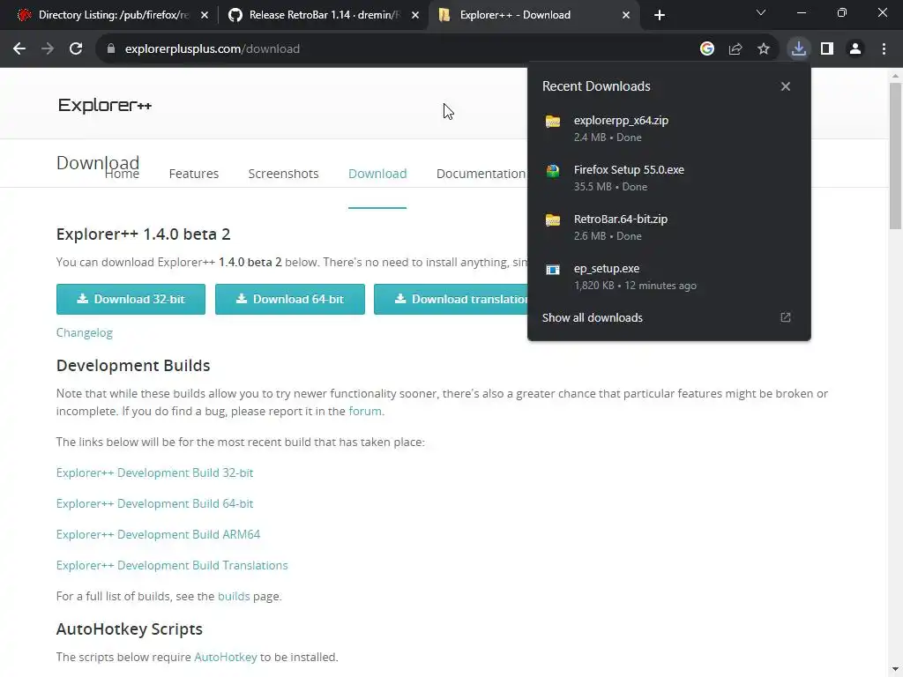Open Firefox Setup 55.0.exe download entry
903x677 pixels.
click(x=669, y=178)
